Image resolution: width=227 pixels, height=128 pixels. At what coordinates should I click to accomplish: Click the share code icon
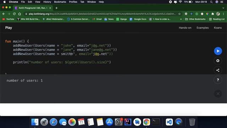pyautogui.click(x=218, y=70)
